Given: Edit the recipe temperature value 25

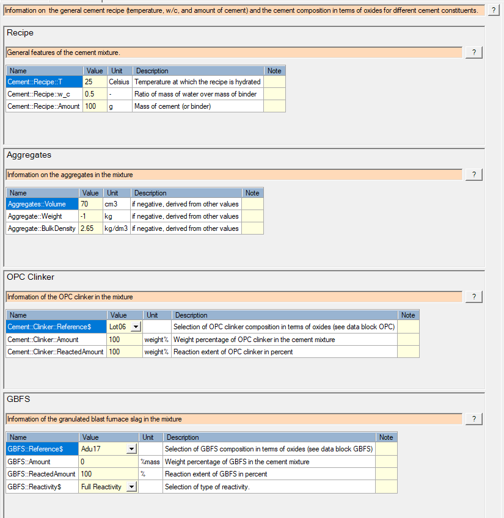Looking at the screenshot, I should (94, 82).
